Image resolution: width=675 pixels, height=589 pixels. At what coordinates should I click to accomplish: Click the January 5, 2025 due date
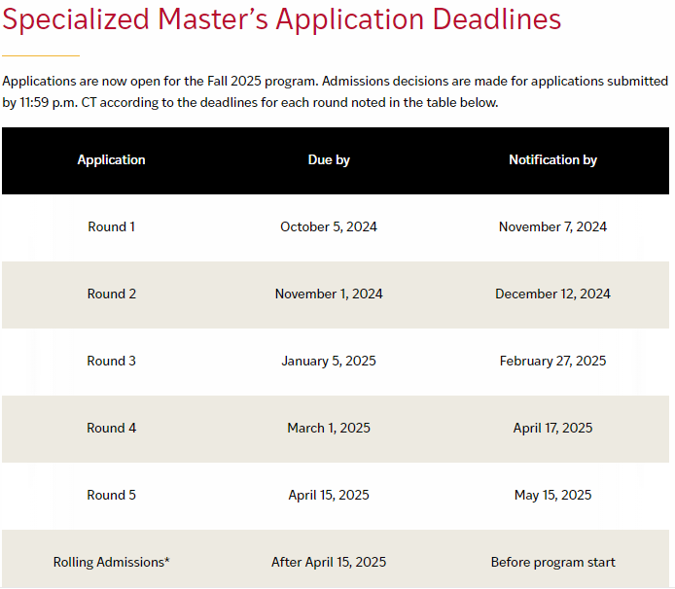[329, 361]
